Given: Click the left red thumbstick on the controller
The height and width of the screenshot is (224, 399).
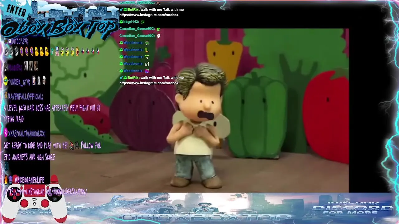Looking at the screenshot, I should point(24,203).
